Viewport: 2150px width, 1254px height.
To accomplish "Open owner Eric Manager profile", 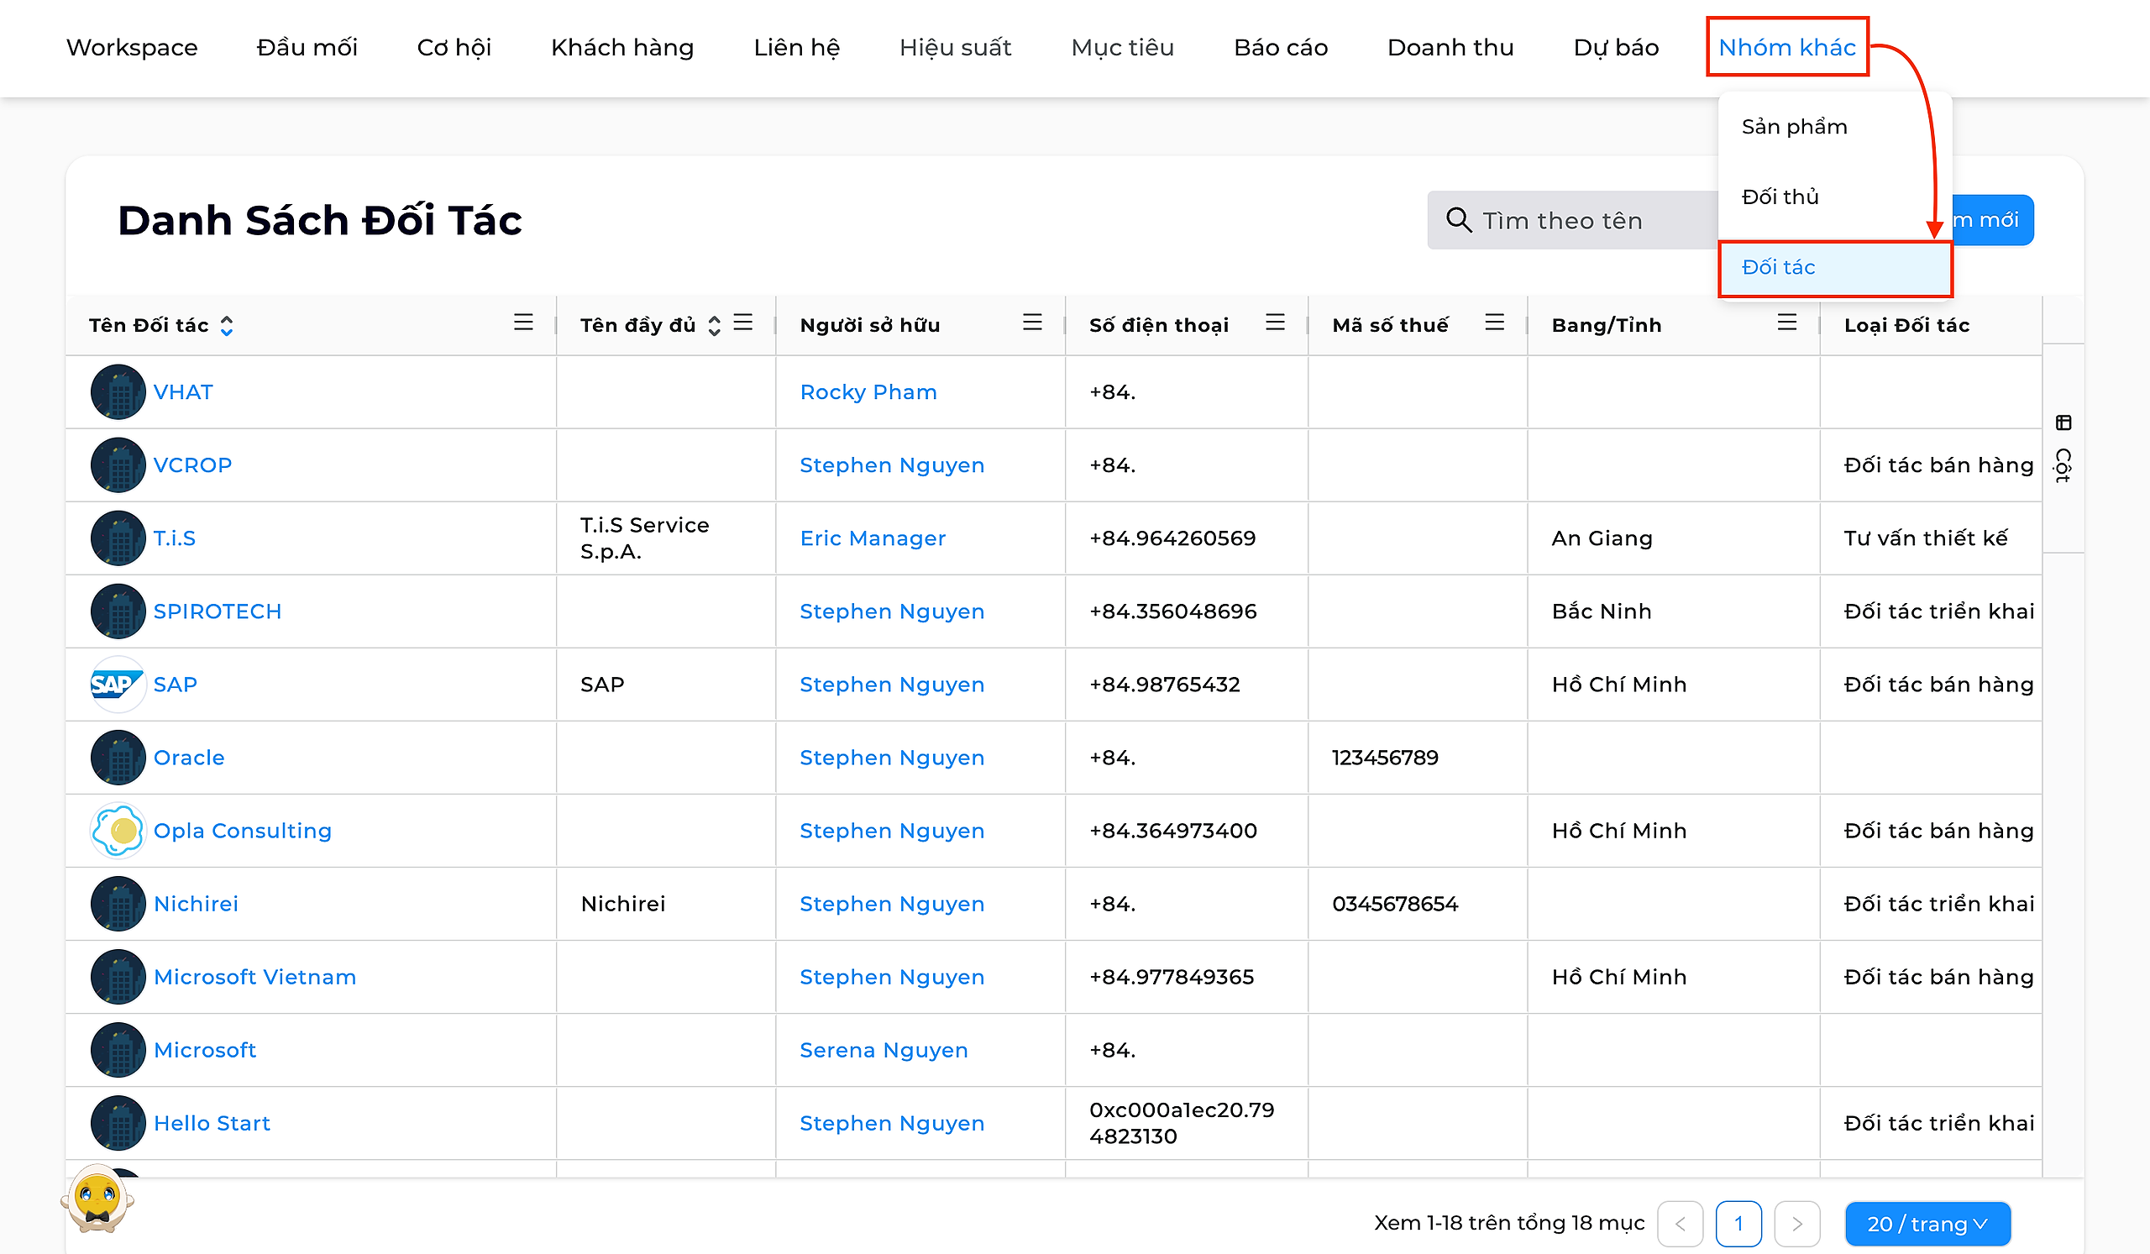I will [873, 538].
